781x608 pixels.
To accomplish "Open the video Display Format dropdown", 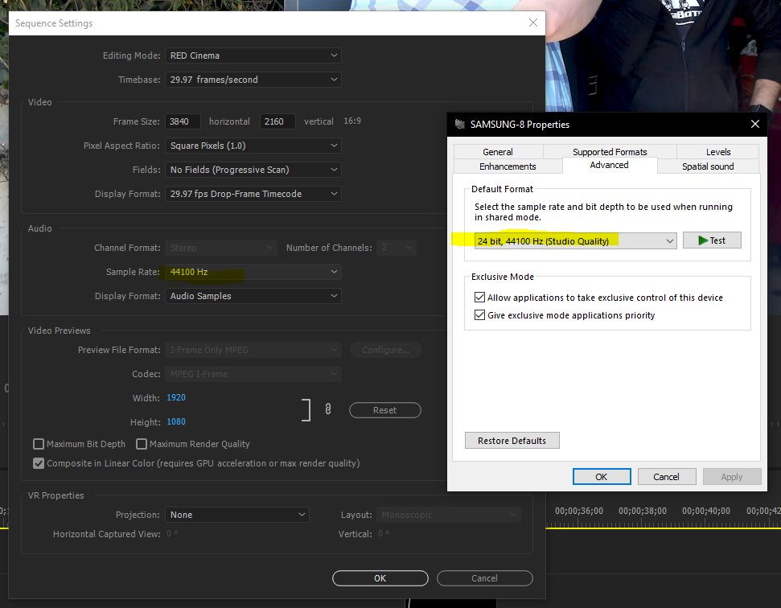I will coord(253,194).
